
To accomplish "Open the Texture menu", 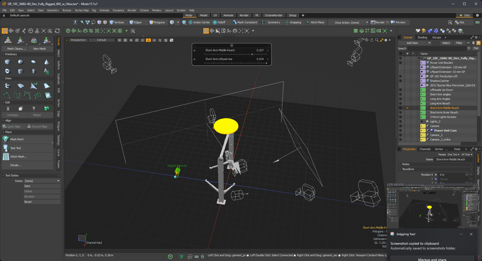I will (x=67, y=10).
